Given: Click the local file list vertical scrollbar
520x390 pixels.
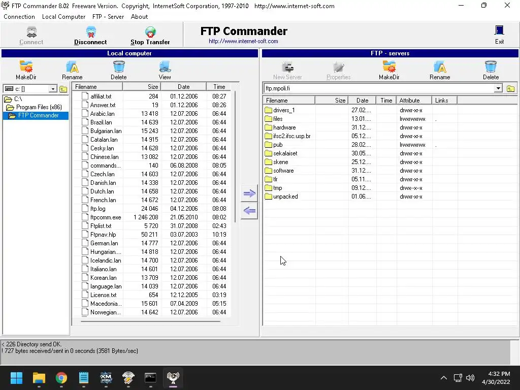Looking at the screenshot, I should [x=235, y=156].
